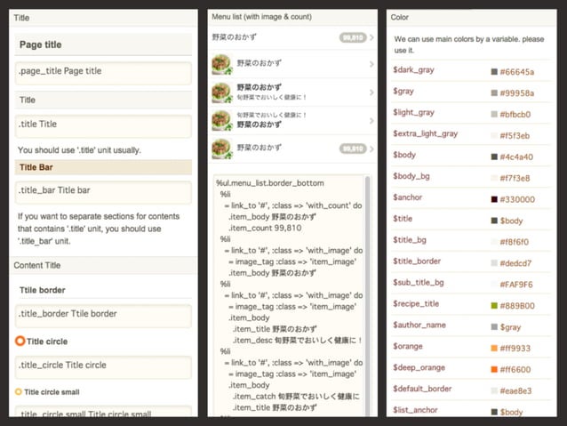
Task: Click the .page_title Page title code box
Action: [x=103, y=74]
